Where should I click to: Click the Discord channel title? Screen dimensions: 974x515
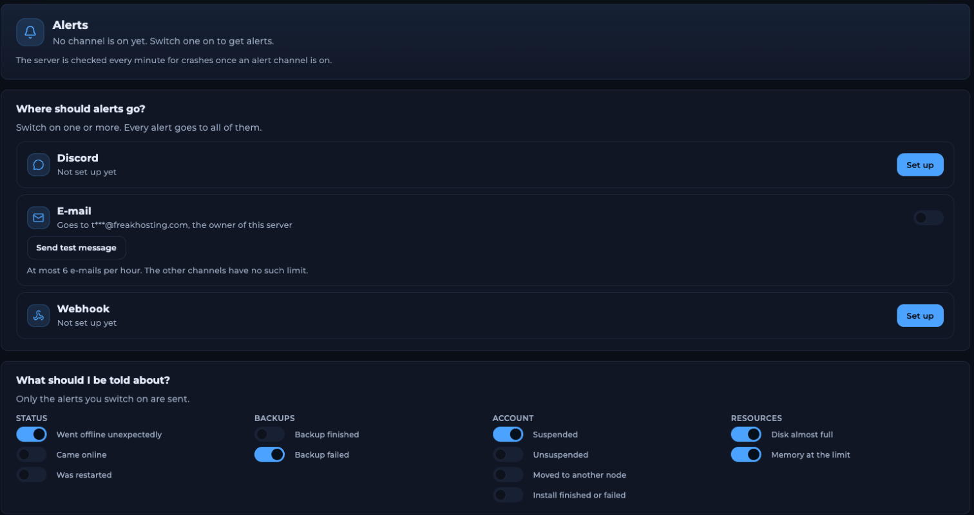tap(77, 158)
